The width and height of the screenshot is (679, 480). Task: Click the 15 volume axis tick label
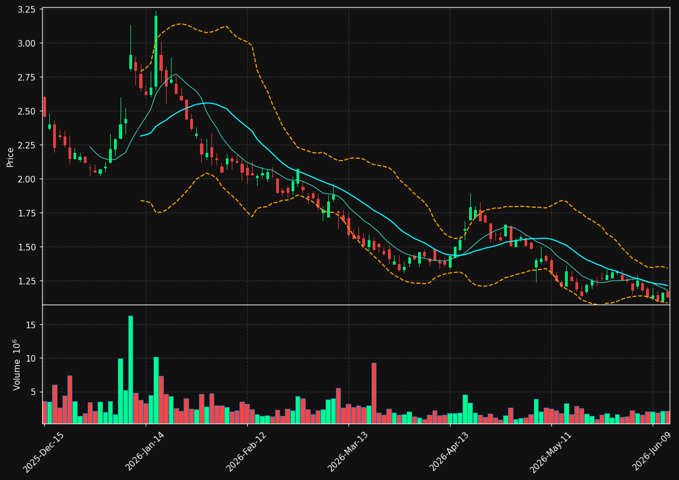[31, 325]
